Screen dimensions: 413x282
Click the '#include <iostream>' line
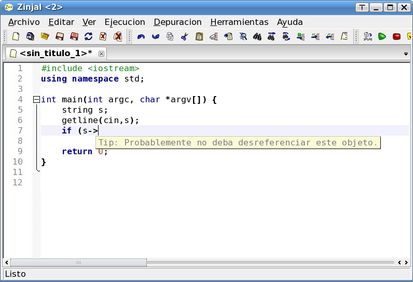tap(90, 69)
